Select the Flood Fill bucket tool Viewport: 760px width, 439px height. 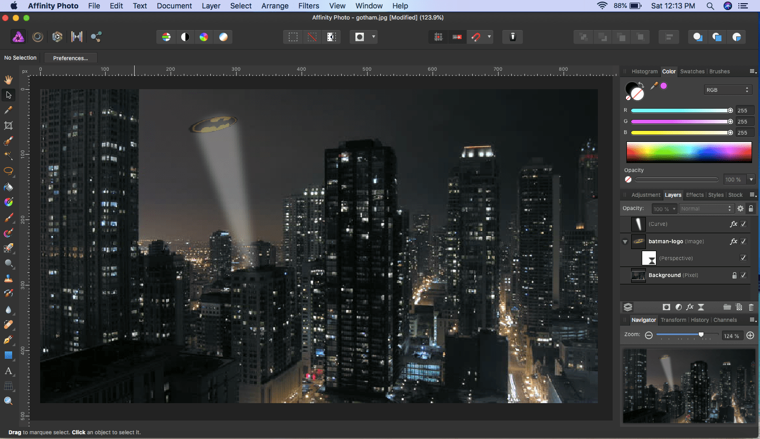(8, 187)
